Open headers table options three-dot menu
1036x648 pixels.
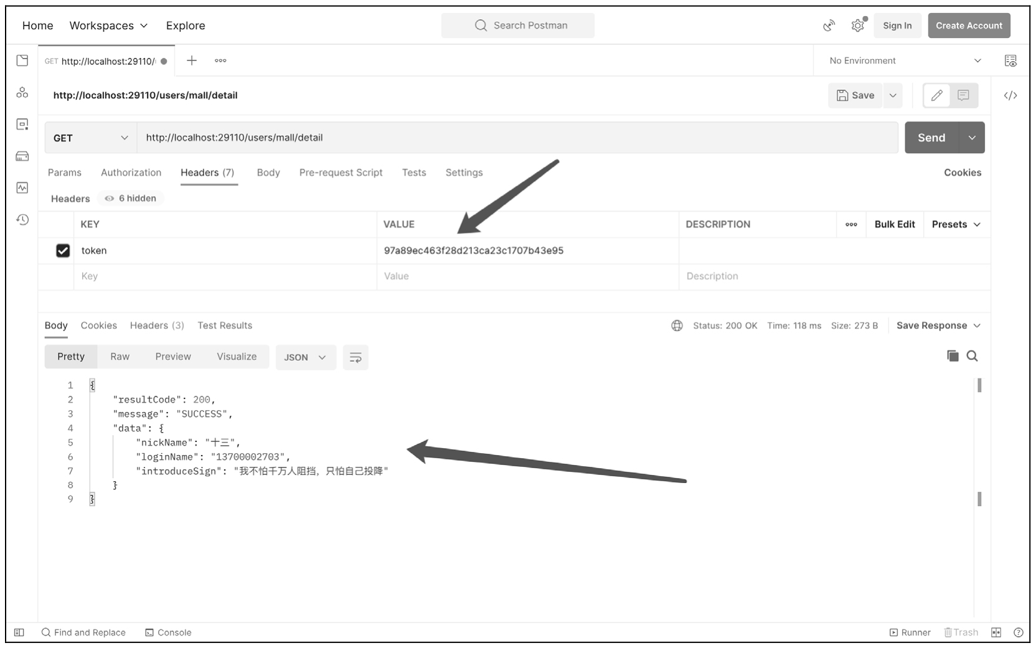coord(851,224)
